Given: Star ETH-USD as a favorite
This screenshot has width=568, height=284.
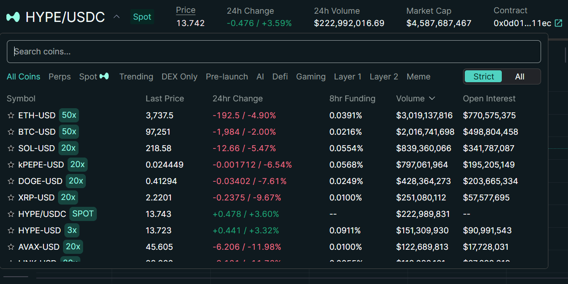Looking at the screenshot, I should tap(10, 115).
